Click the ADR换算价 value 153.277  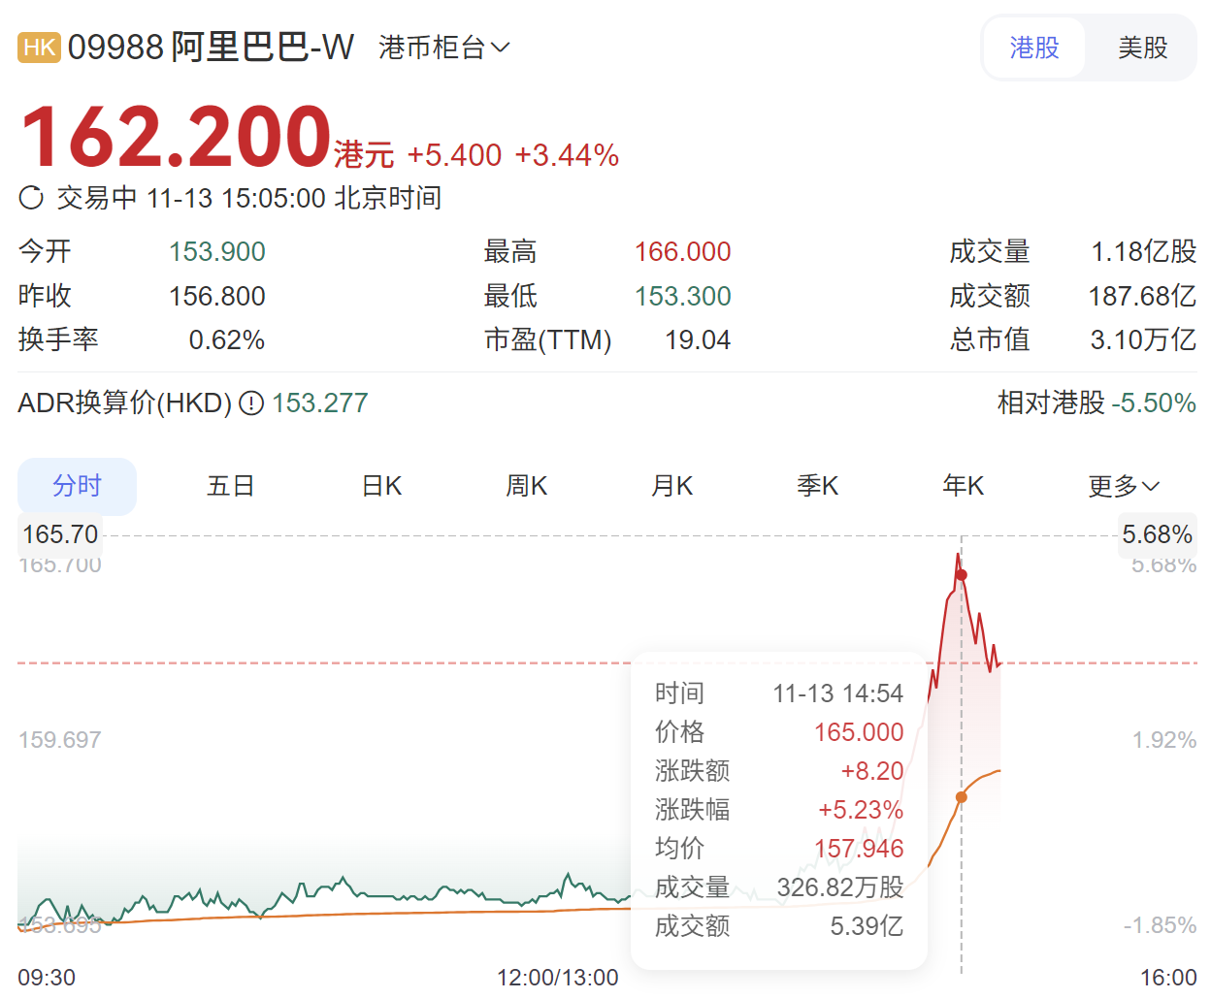pyautogui.click(x=320, y=403)
